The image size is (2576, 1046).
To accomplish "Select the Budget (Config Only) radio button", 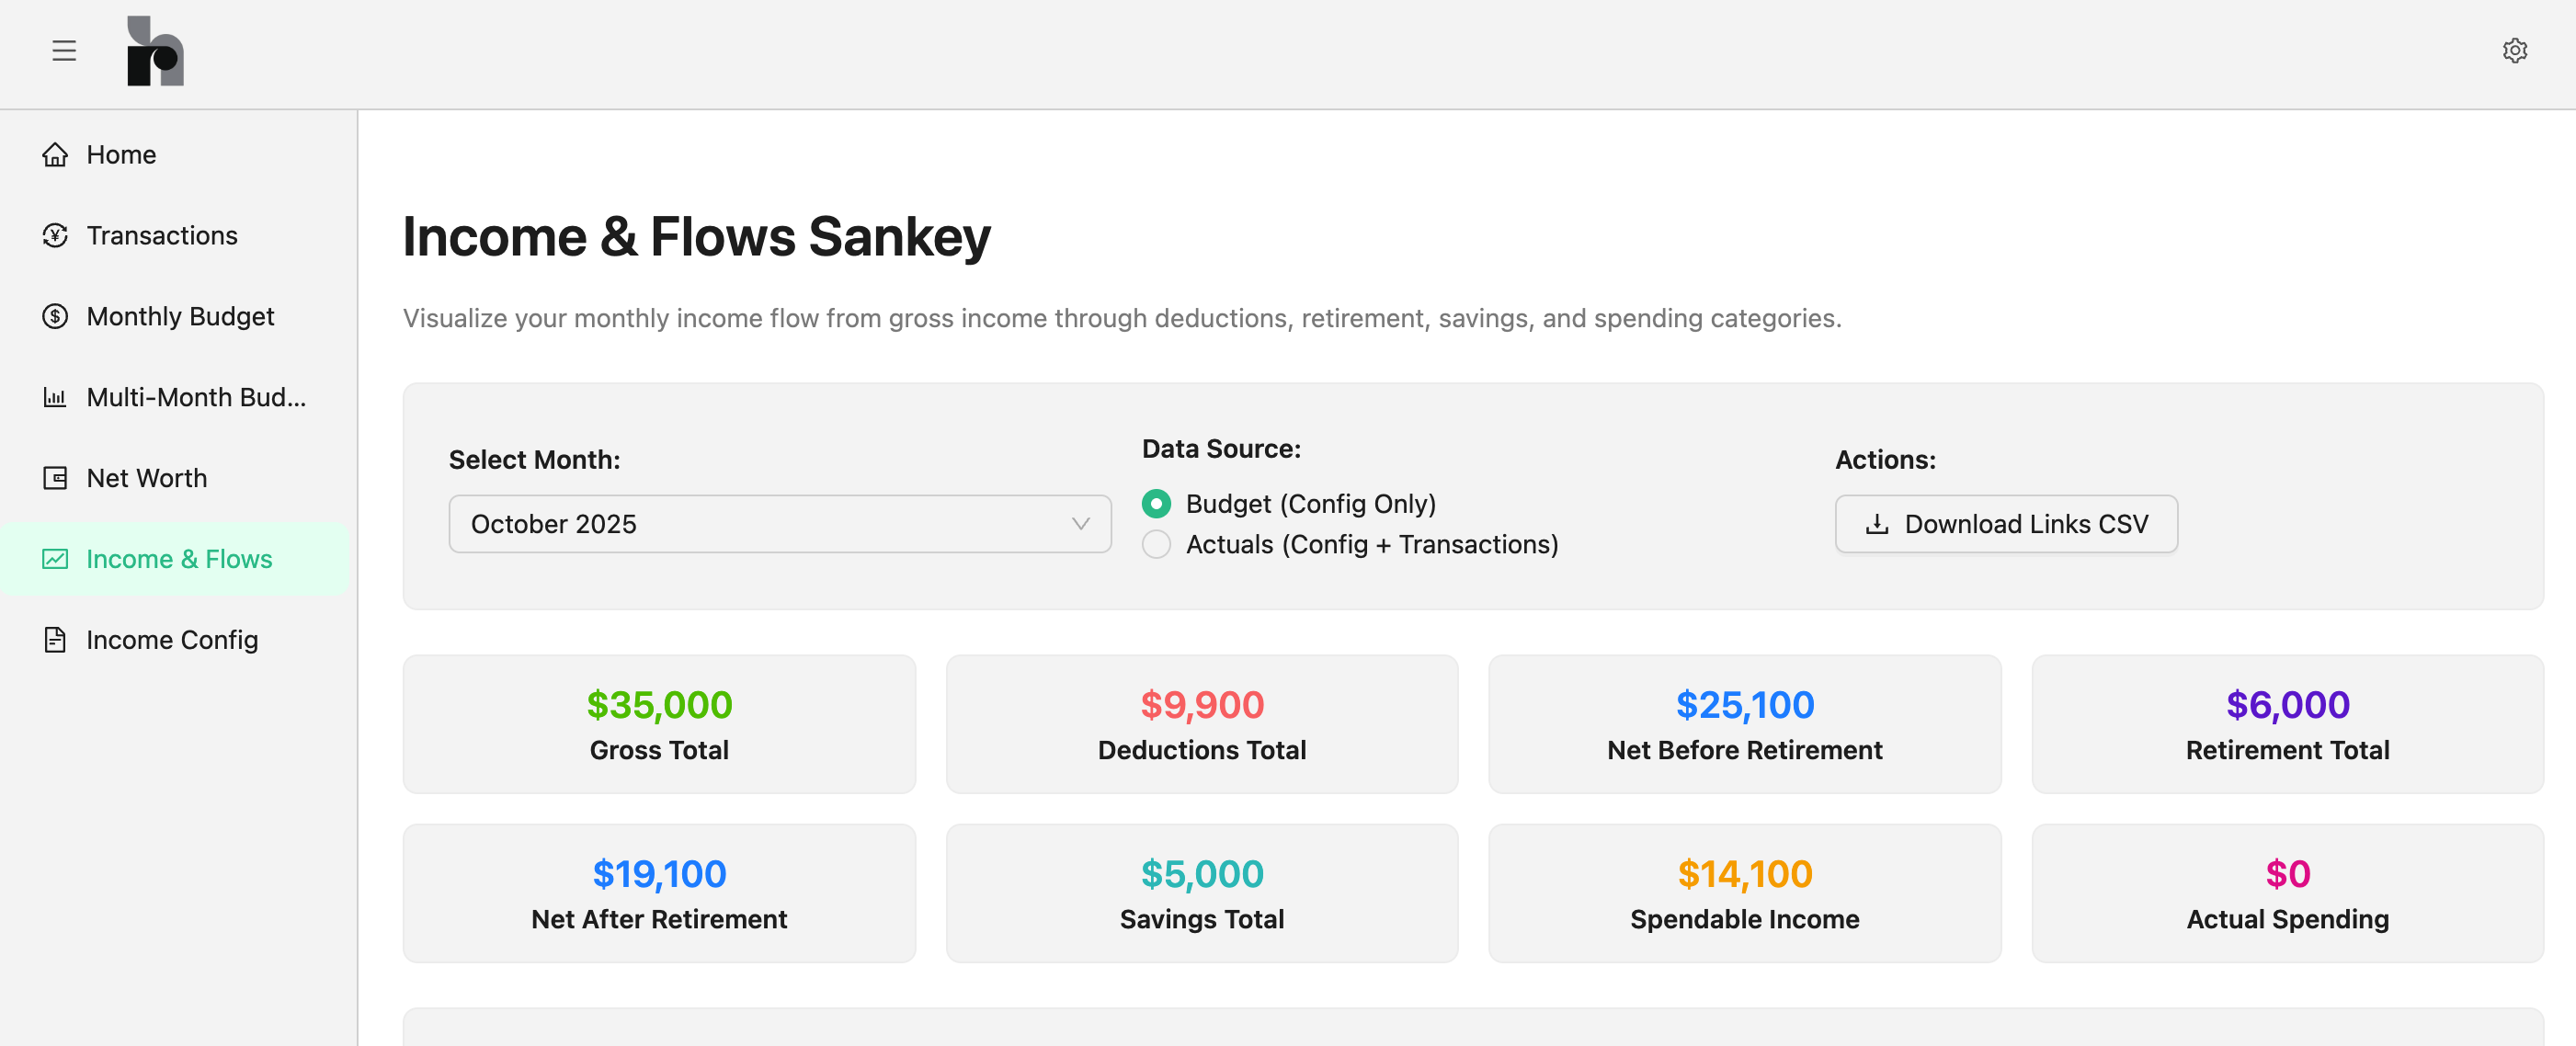I will coord(1156,504).
